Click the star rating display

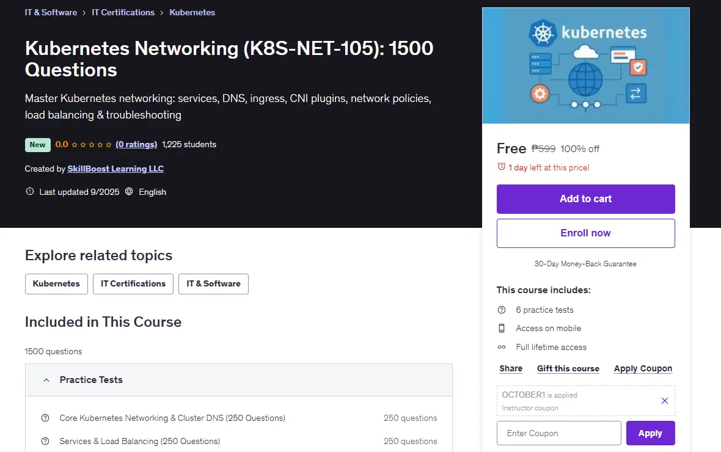pyautogui.click(x=92, y=145)
